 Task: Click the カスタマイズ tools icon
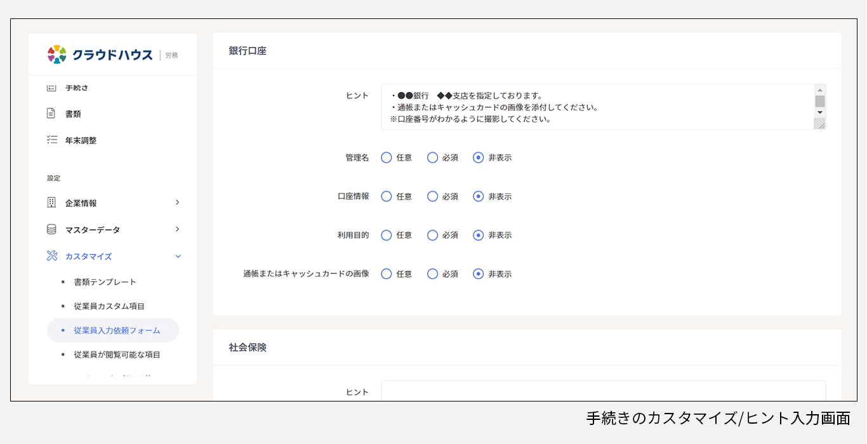point(51,256)
